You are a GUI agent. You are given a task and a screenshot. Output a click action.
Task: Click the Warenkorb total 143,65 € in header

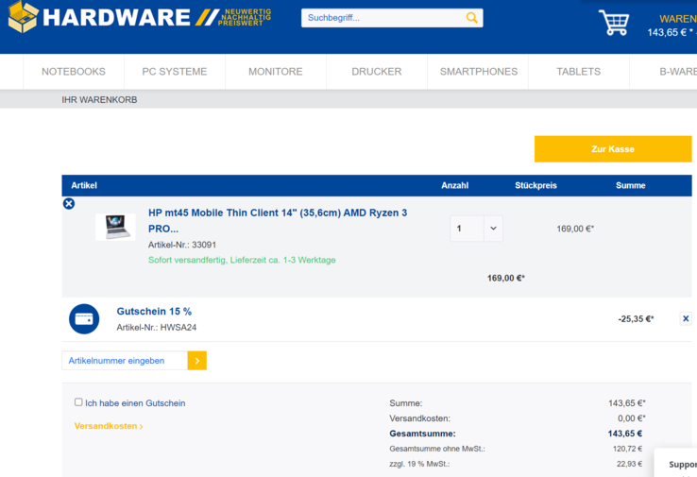(670, 32)
